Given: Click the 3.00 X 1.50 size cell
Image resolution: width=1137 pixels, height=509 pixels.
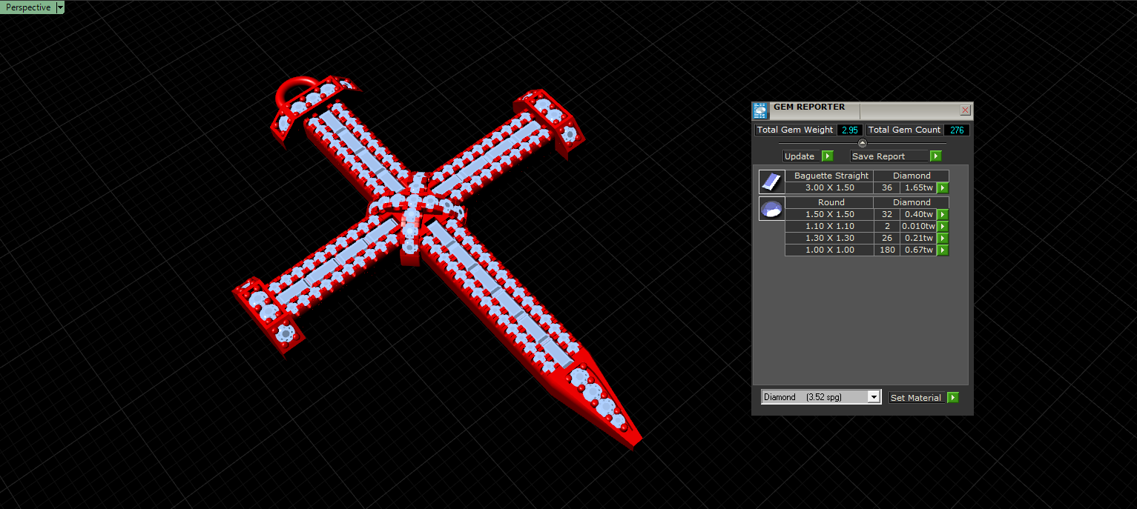Looking at the screenshot, I should [x=829, y=188].
